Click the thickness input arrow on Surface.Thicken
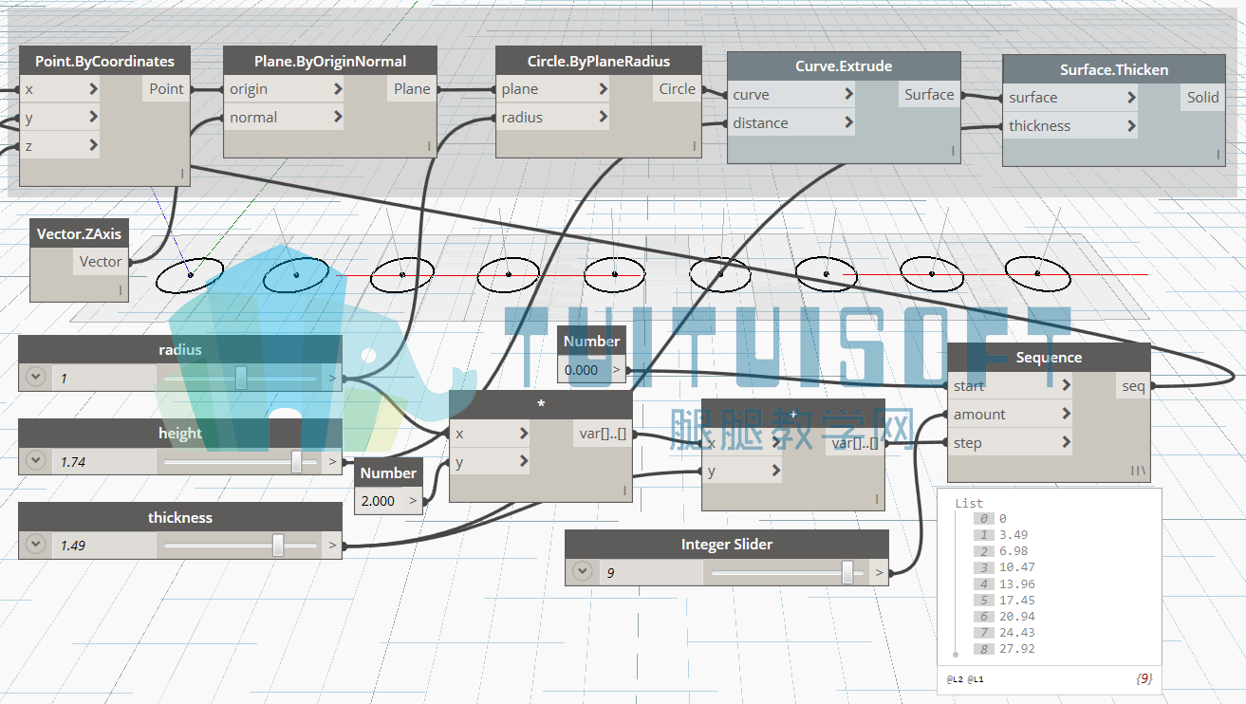Viewport: 1246px width, 704px height. [x=1131, y=126]
